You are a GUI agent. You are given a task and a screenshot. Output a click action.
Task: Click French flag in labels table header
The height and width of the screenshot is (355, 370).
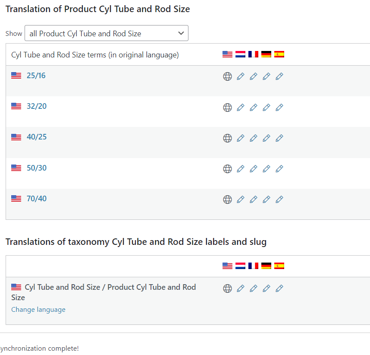pyautogui.click(x=253, y=266)
